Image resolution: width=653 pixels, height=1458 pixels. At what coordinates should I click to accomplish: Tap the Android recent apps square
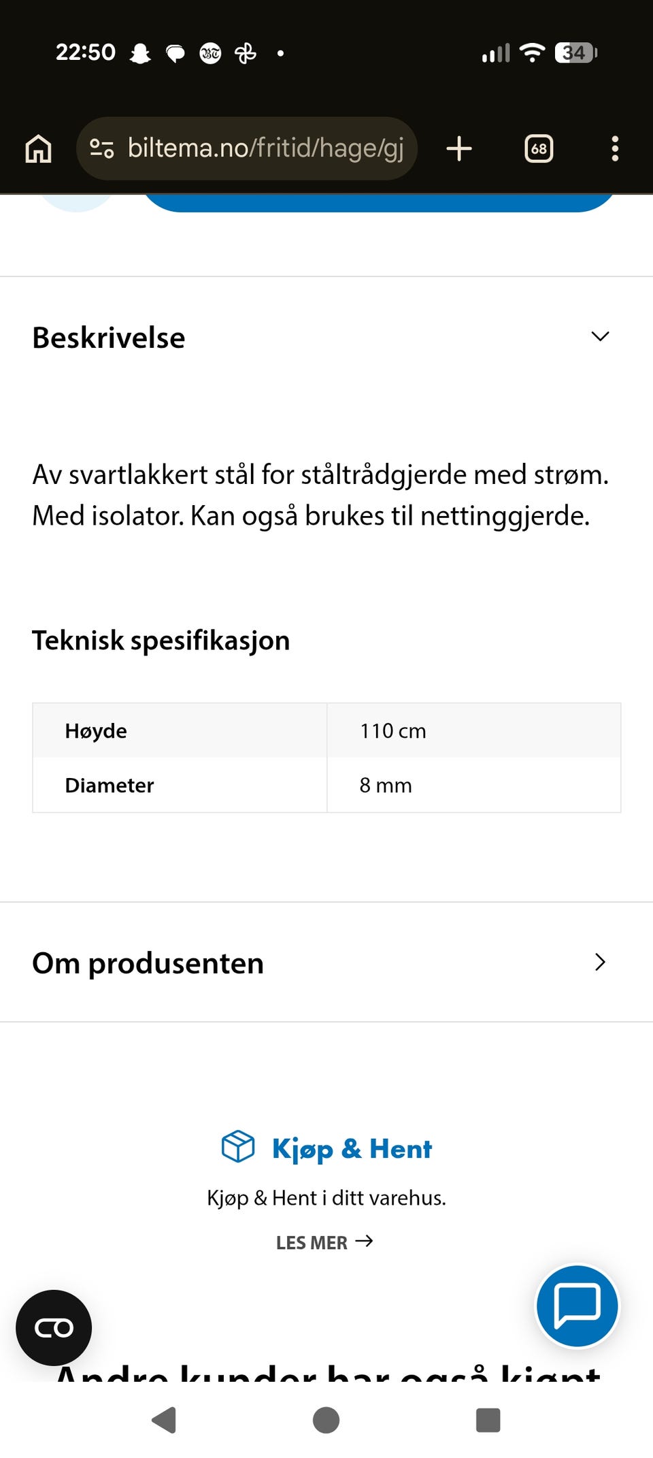488,1420
